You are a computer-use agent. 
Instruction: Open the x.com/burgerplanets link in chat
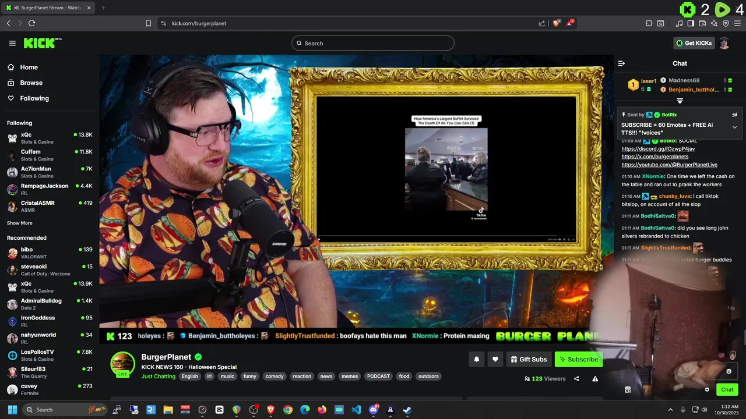[654, 157]
